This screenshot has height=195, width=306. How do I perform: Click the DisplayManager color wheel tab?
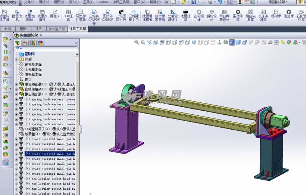coord(41,43)
